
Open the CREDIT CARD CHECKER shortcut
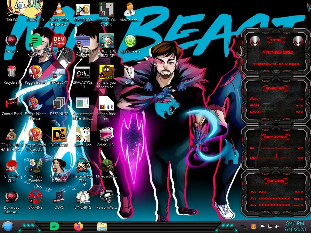point(83,46)
